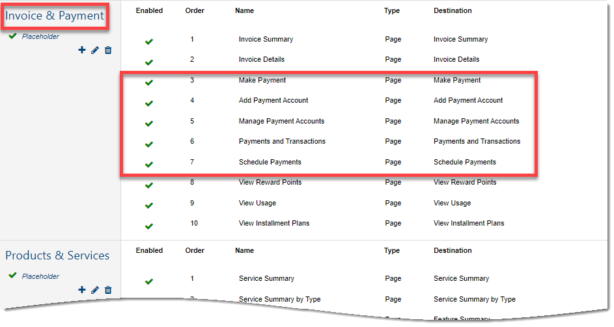This screenshot has width=614, height=327.
Task: Delete the Invoice & Payment section
Action: coord(108,50)
